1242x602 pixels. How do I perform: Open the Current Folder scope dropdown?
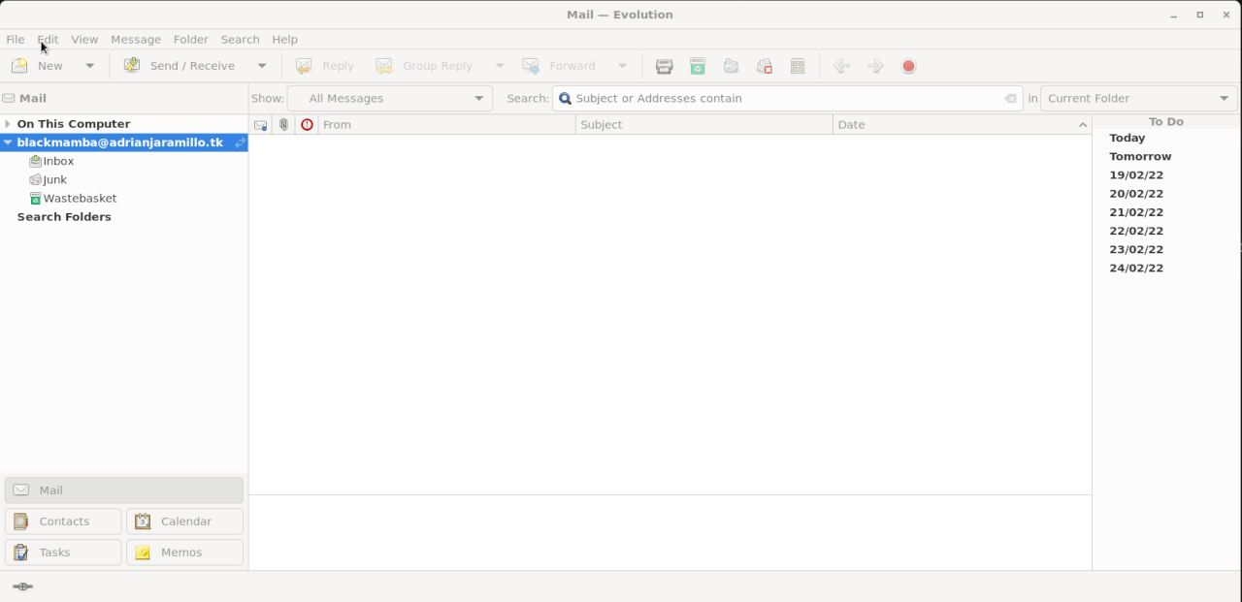coord(1139,98)
